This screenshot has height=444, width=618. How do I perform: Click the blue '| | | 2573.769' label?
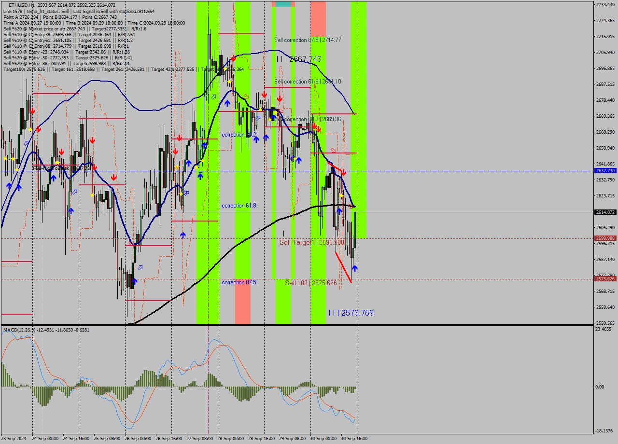click(x=351, y=313)
